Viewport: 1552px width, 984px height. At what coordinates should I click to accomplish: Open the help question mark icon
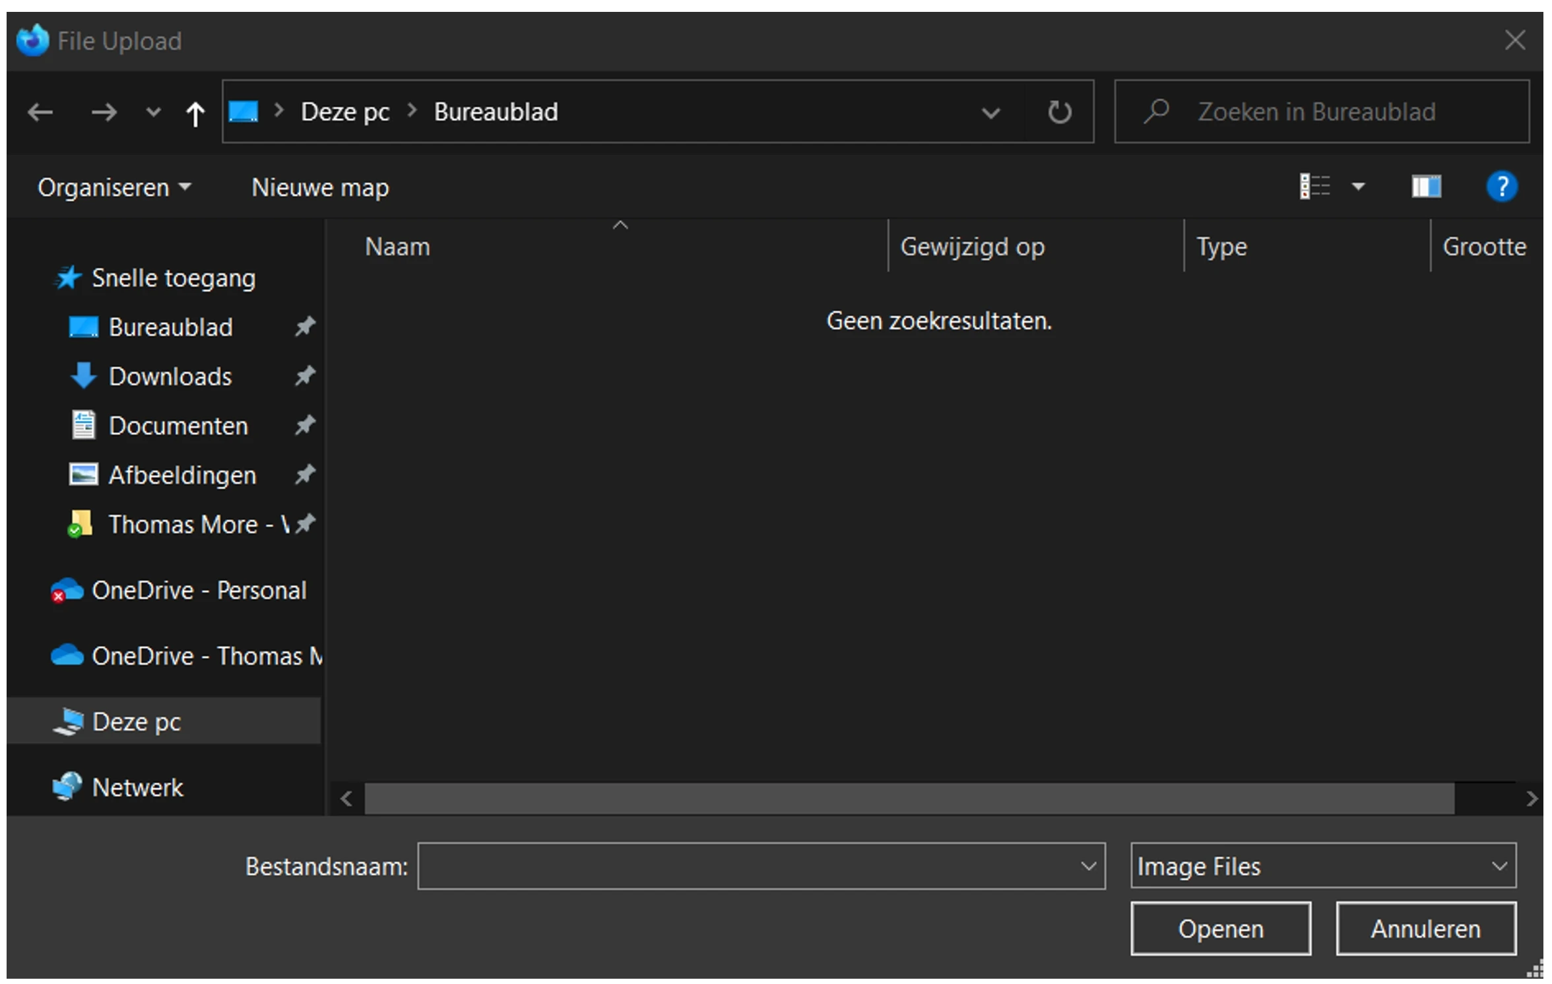click(1501, 187)
